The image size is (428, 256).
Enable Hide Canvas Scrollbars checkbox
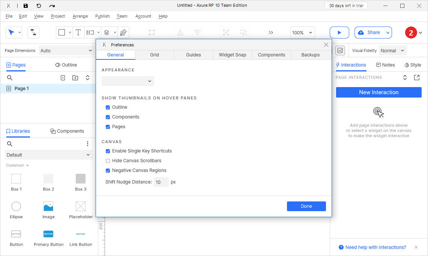(108, 161)
